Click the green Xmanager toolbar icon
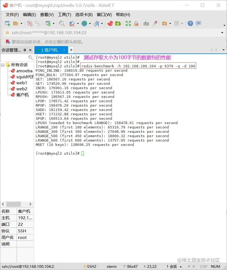 click(118, 23)
